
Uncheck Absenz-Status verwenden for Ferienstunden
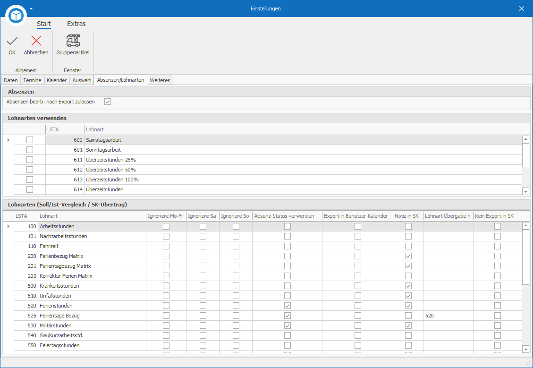tap(287, 306)
